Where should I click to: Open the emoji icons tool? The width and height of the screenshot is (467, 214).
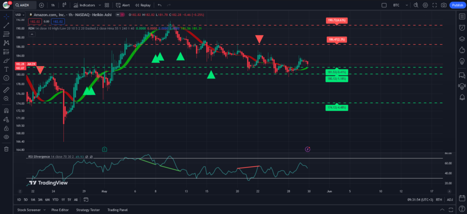pyautogui.click(x=6, y=78)
